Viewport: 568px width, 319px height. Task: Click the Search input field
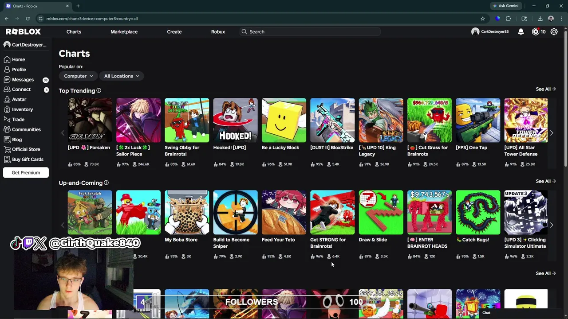pyautogui.click(x=310, y=31)
